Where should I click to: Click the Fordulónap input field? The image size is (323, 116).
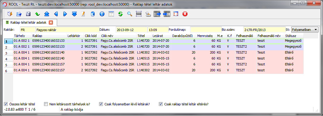pos(206,30)
